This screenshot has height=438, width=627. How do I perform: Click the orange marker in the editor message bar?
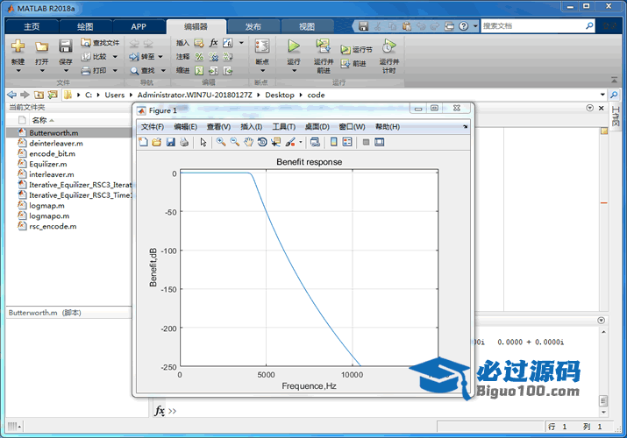pos(604,203)
